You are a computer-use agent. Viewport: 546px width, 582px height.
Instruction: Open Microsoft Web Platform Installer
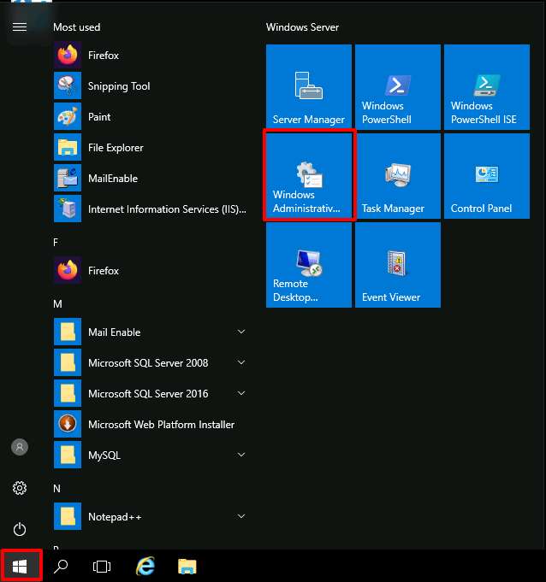coord(150,424)
